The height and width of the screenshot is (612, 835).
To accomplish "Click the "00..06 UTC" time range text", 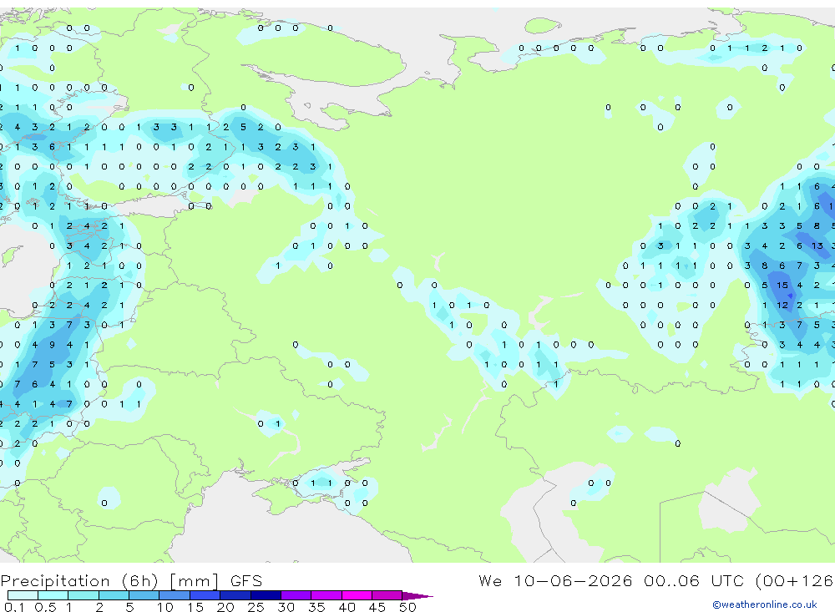I will [694, 580].
